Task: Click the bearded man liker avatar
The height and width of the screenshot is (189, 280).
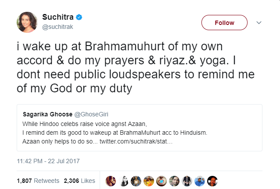Action: pos(175,181)
